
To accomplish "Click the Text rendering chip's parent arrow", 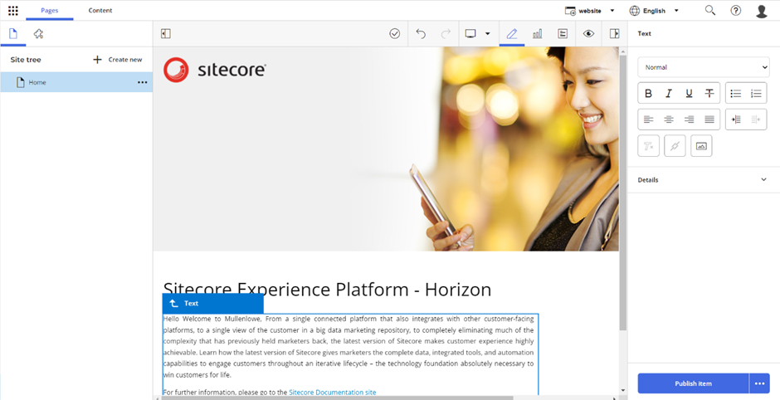I will click(173, 304).
